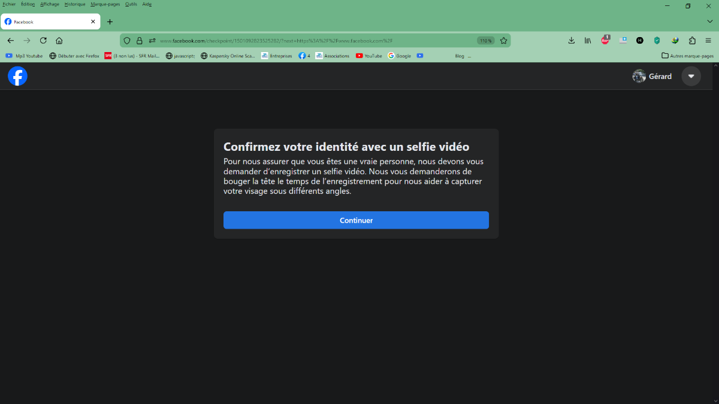Open the Firefox home page icon
719x404 pixels.
click(x=59, y=41)
